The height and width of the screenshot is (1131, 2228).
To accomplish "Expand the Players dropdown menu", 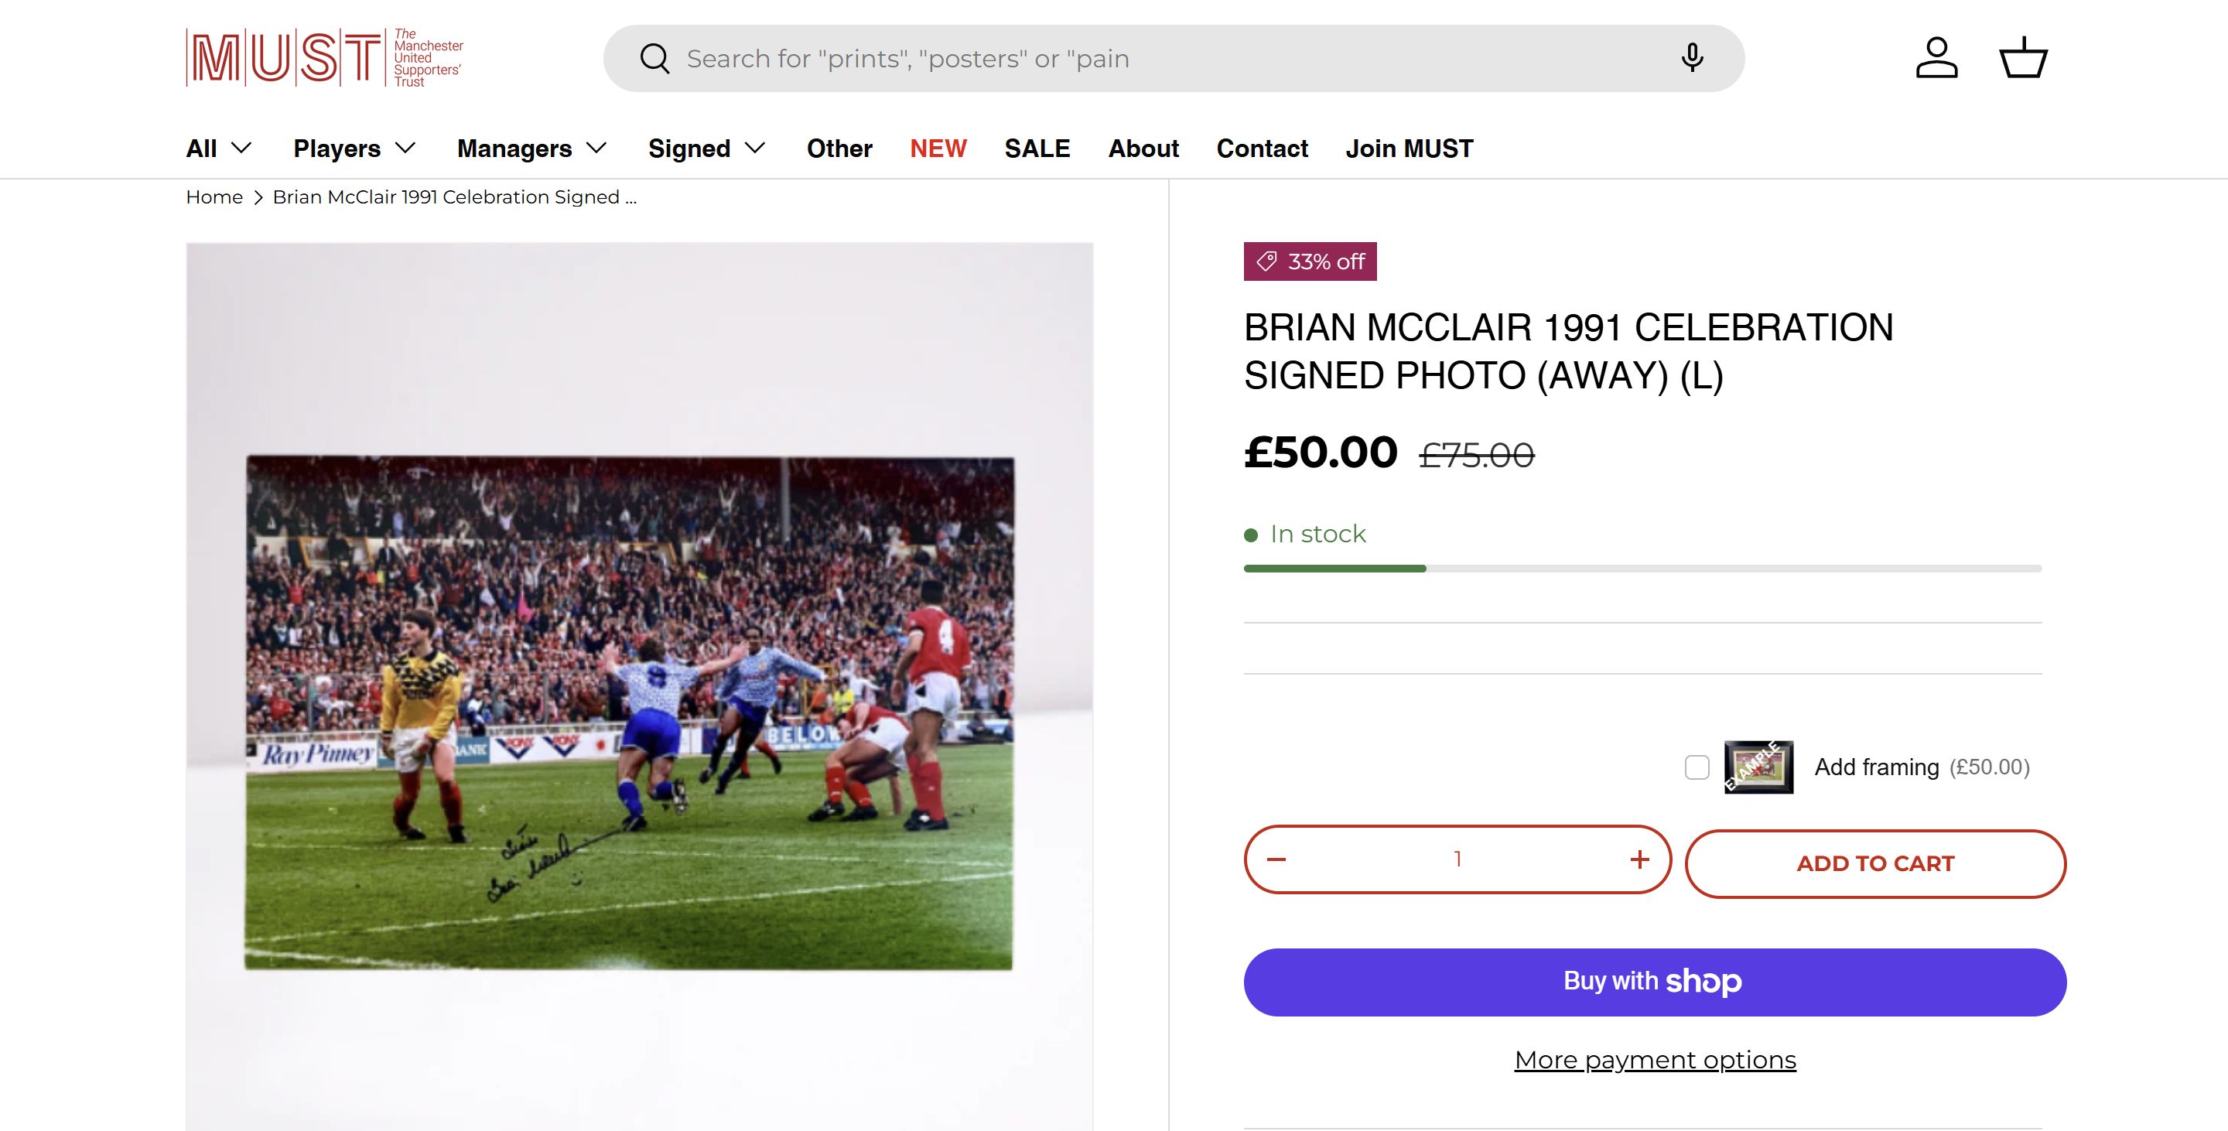I will [354, 149].
